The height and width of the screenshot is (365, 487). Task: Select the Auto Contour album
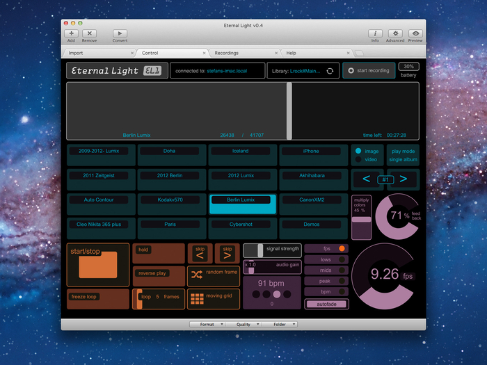(x=101, y=204)
